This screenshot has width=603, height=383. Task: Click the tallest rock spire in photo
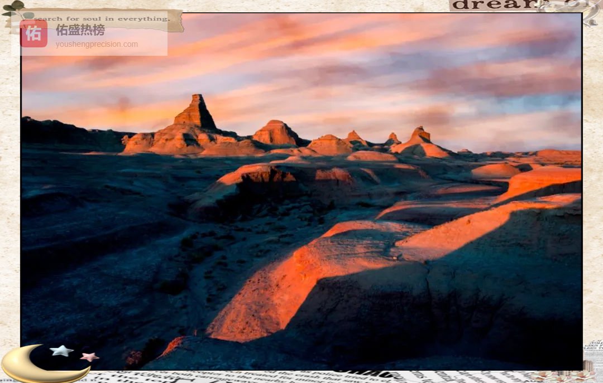195,111
